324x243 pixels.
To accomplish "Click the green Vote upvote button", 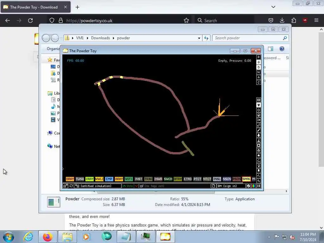I will [128, 186].
